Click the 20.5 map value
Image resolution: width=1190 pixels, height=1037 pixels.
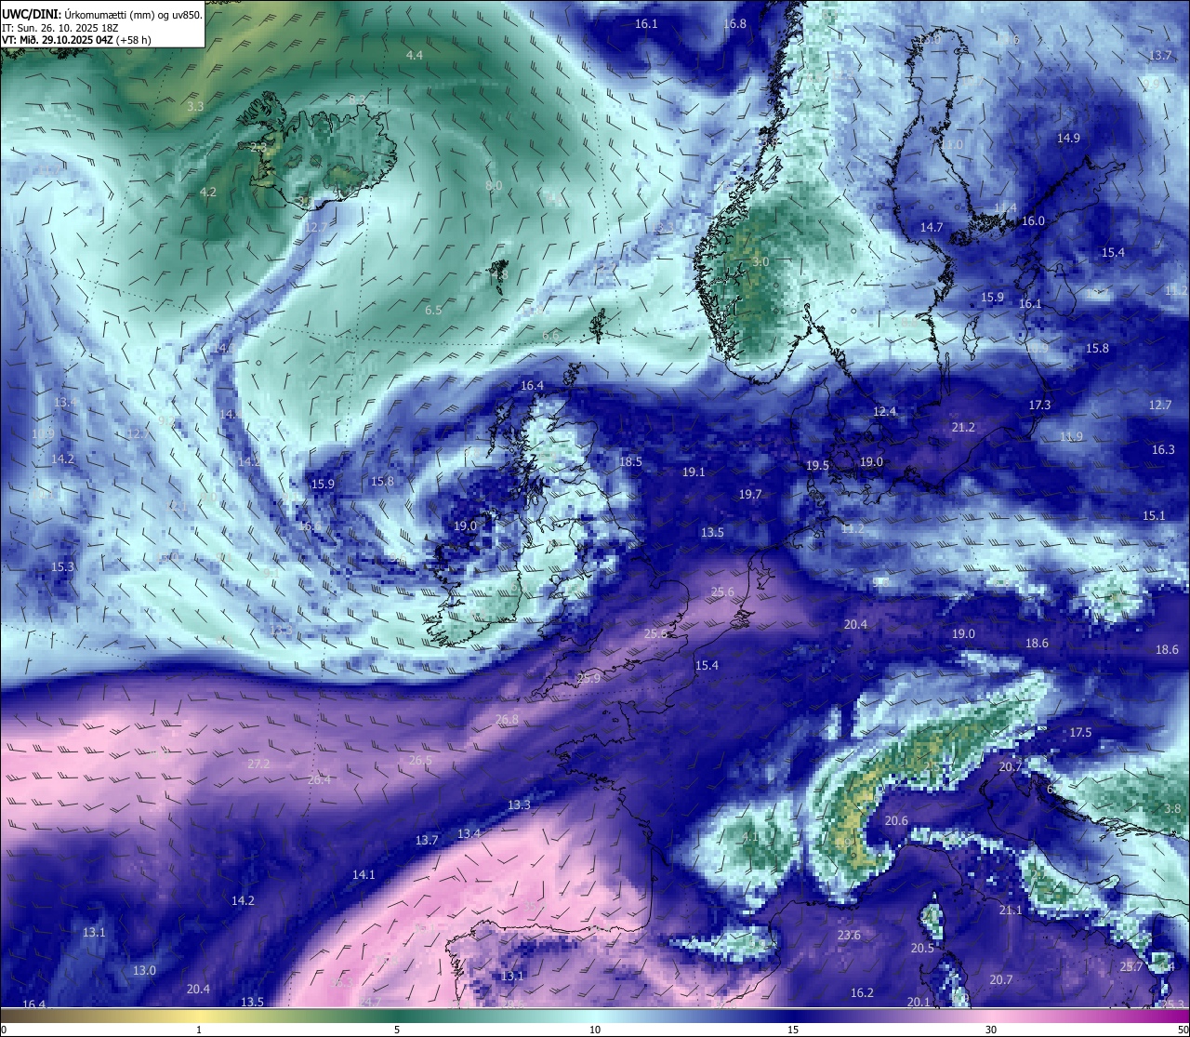click(922, 949)
